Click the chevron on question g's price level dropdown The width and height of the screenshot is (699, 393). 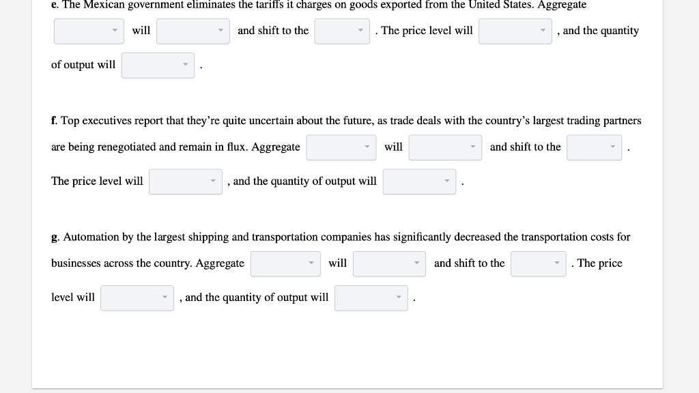coord(164,297)
